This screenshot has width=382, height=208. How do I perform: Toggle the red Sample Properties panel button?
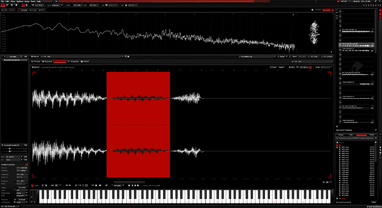(x=27, y=165)
